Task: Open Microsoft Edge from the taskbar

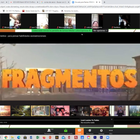Action: pos(19,138)
